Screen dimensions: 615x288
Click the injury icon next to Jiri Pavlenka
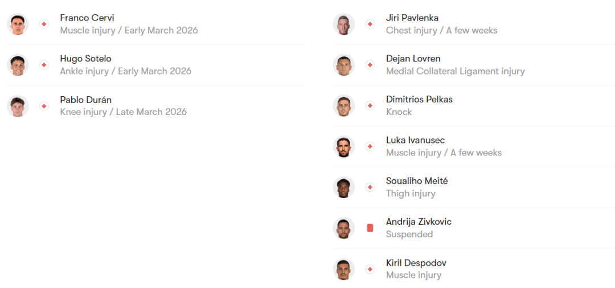click(x=370, y=24)
